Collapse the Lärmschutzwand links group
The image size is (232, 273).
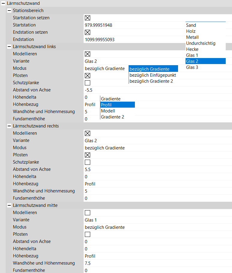click(9, 47)
